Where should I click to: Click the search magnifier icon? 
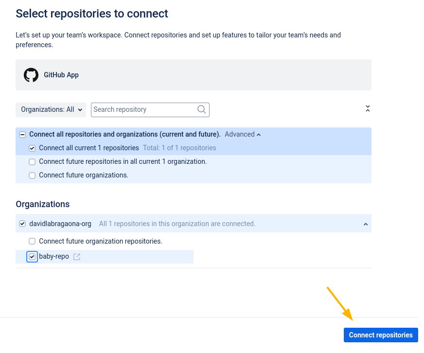[x=201, y=109]
